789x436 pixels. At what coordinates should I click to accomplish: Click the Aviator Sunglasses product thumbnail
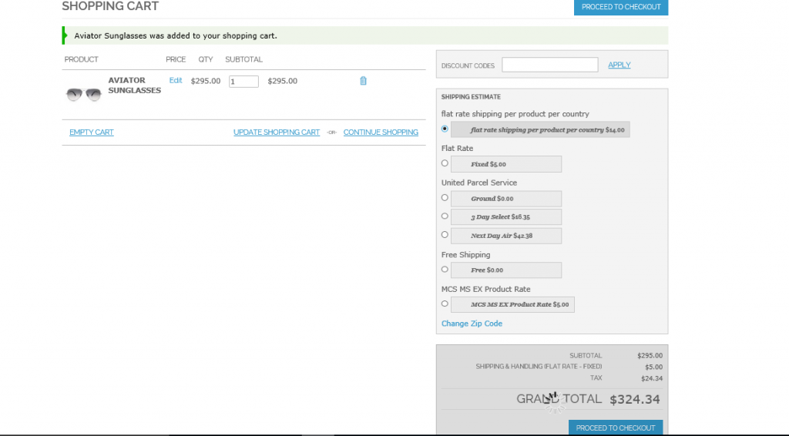[x=84, y=94]
